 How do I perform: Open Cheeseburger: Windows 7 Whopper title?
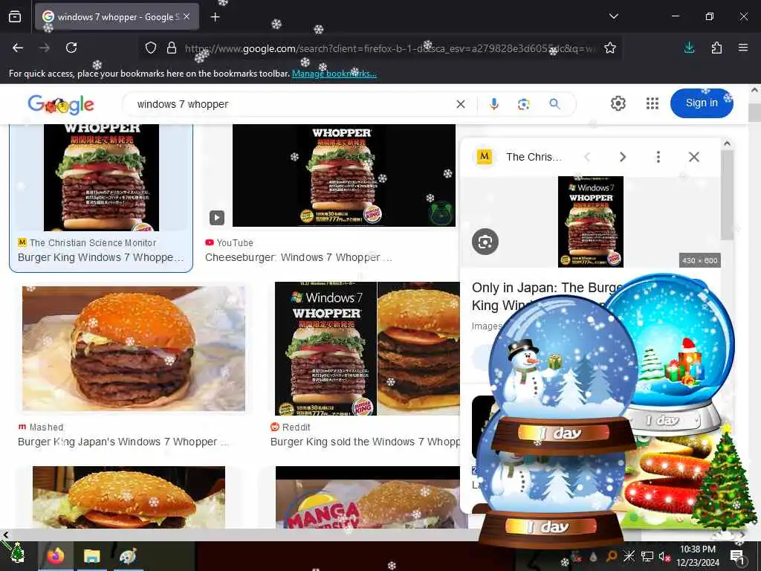298,258
